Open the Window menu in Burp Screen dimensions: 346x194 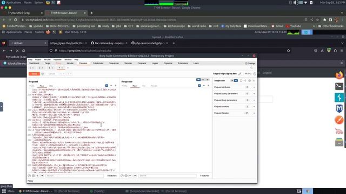click(68, 60)
